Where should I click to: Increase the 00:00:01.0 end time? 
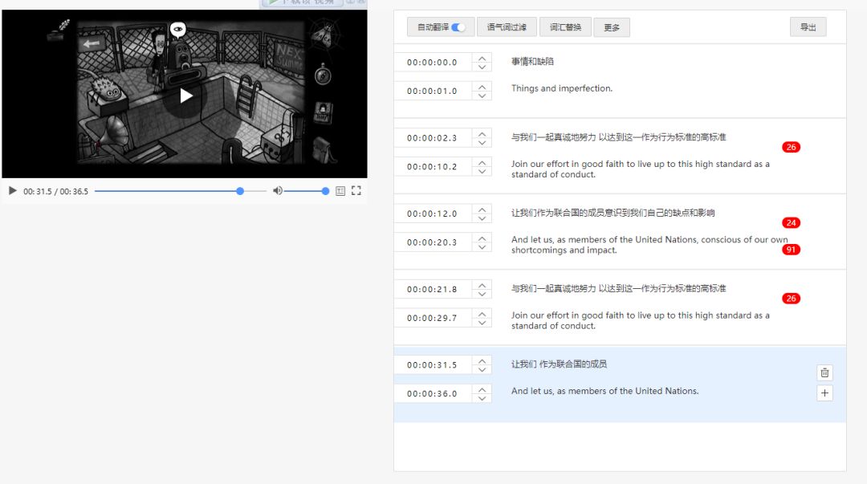pyautogui.click(x=482, y=87)
